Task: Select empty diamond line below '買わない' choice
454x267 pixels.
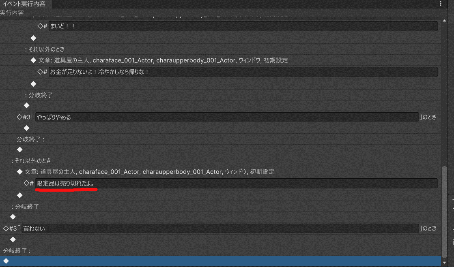Action: [13, 239]
